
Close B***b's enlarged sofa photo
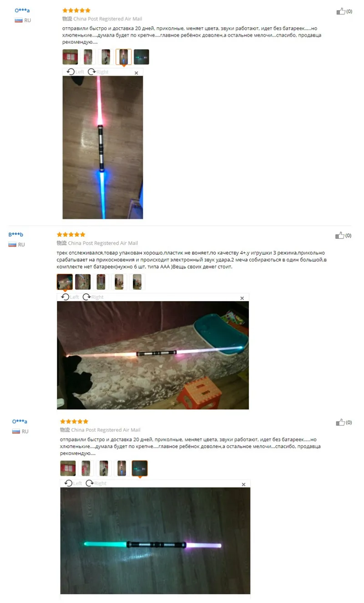click(x=242, y=298)
